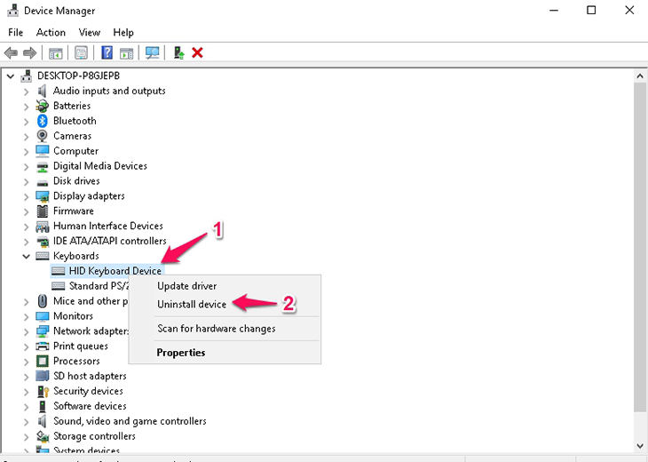Open the File menu
Screen dimensions: 648x462
16,32
